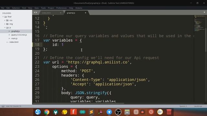Screen dimensions: 207x116
Task: Click the anilist URL string on line 22
Action: pyautogui.click(x=98, y=62)
